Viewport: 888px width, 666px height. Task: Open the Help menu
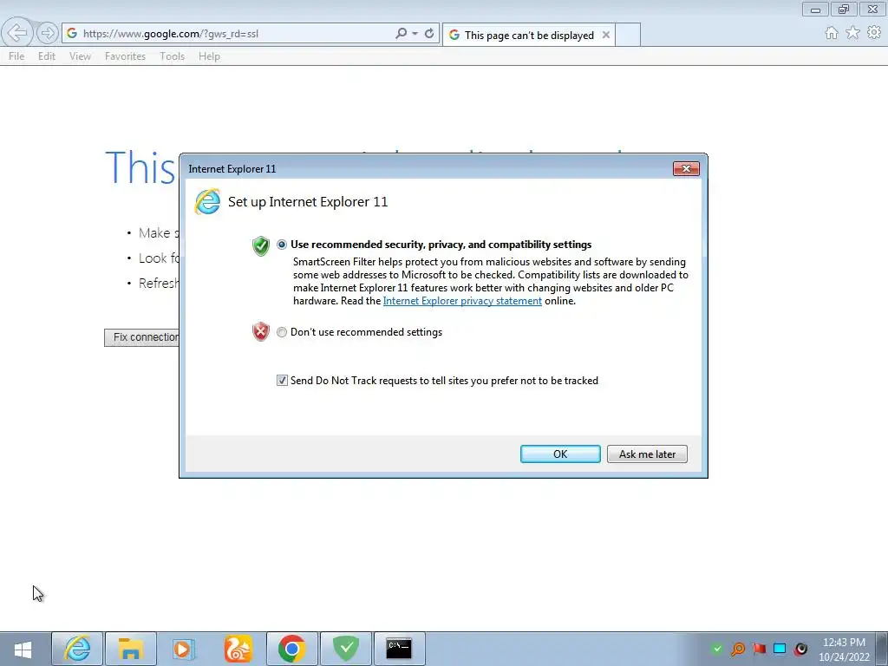(x=209, y=56)
